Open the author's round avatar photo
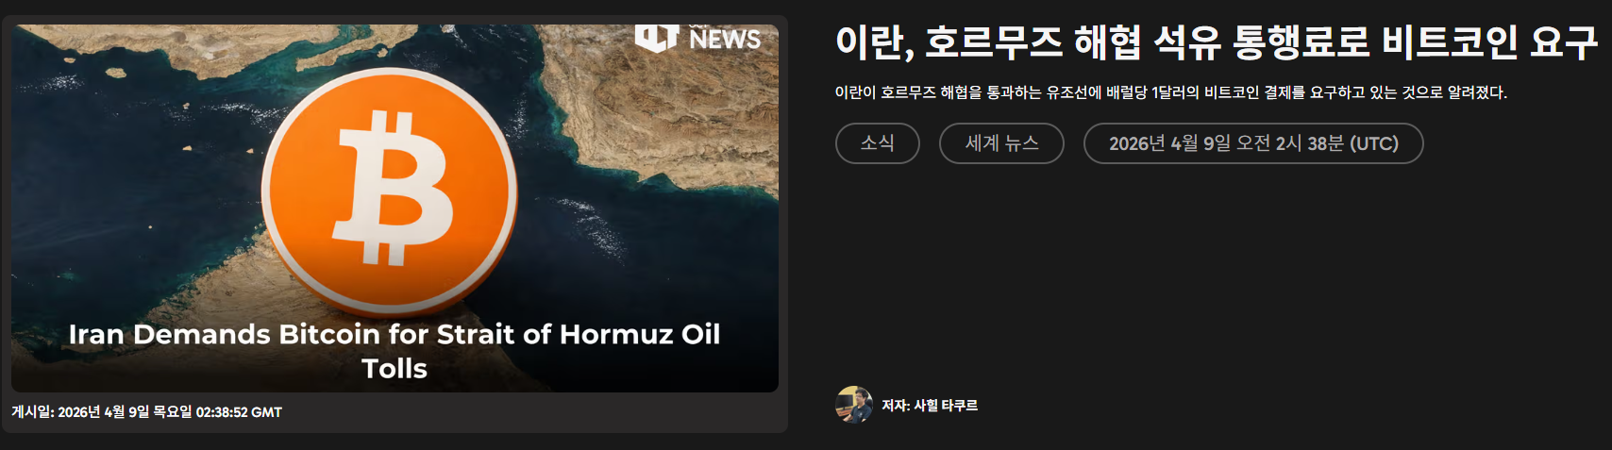Viewport: 1612px width, 450px height. click(x=854, y=405)
